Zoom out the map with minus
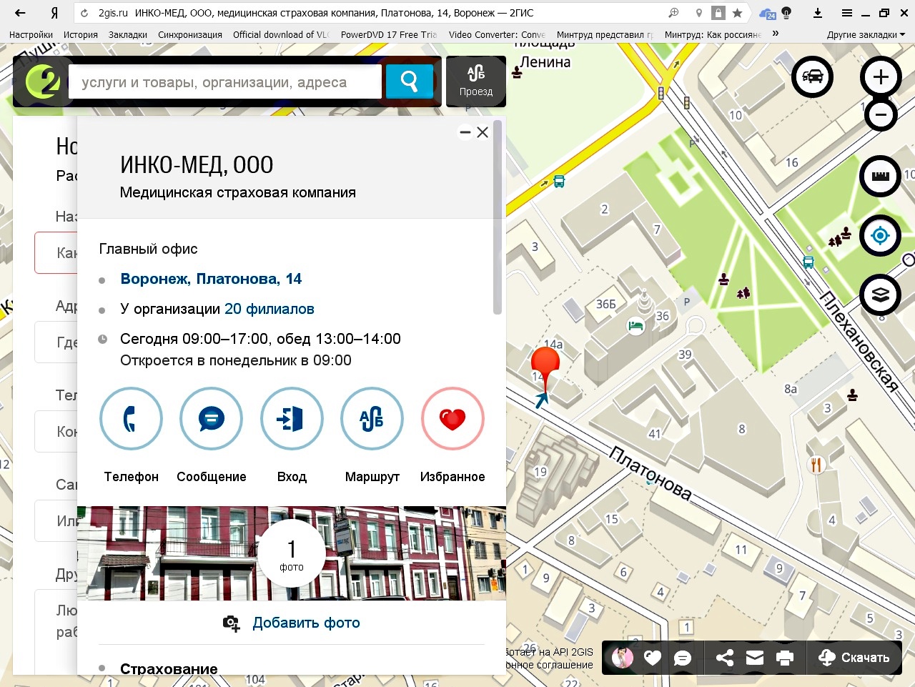The height and width of the screenshot is (687, 915). 881,114
